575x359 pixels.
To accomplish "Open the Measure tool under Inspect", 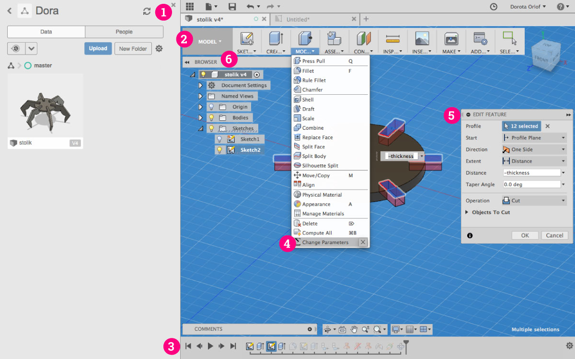I will (x=392, y=41).
